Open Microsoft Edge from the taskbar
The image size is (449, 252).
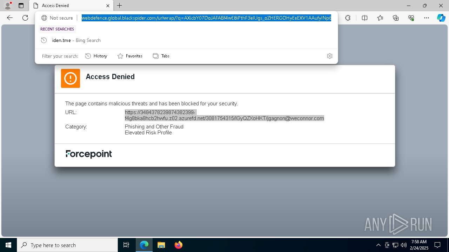[x=144, y=245]
